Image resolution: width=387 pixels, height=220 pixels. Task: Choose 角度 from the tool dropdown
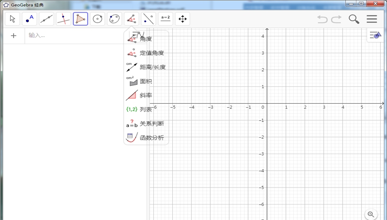pos(146,39)
